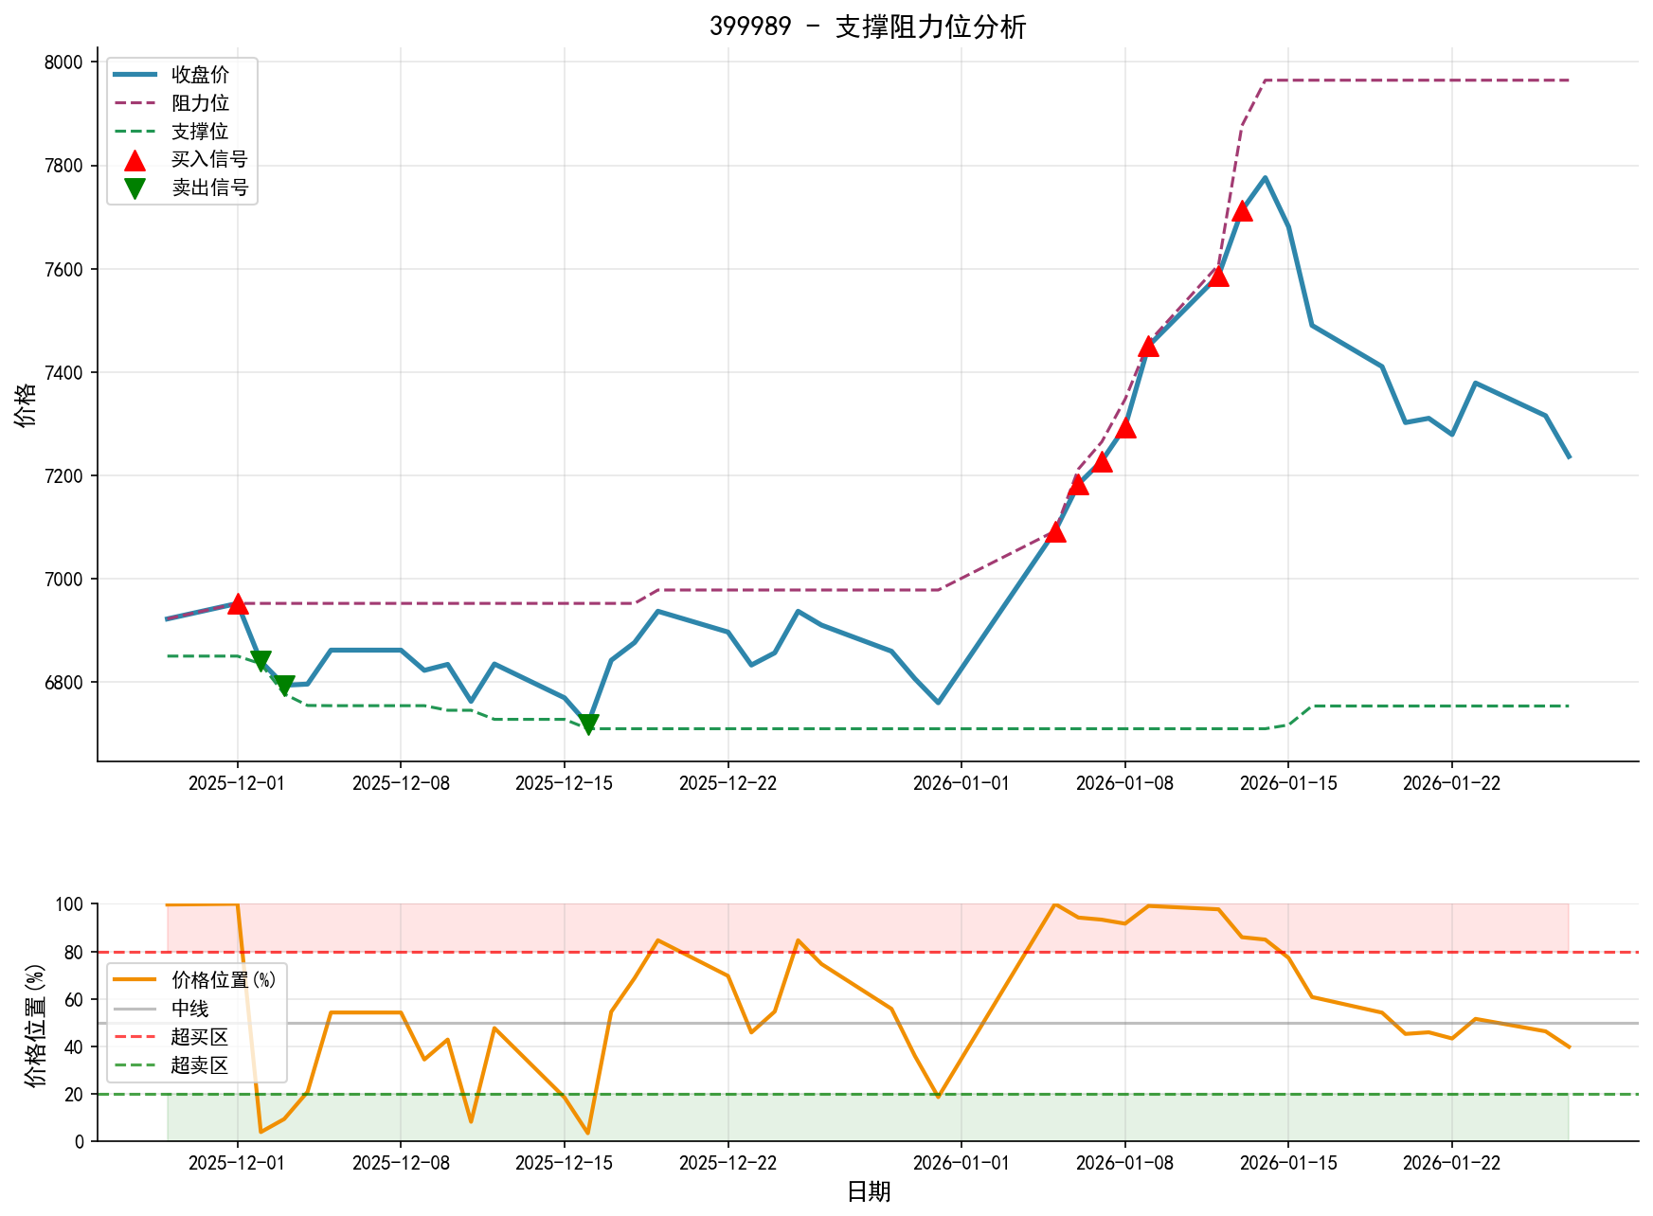
Task: Click the 2026-01-01 date tick label
Action: [960, 783]
